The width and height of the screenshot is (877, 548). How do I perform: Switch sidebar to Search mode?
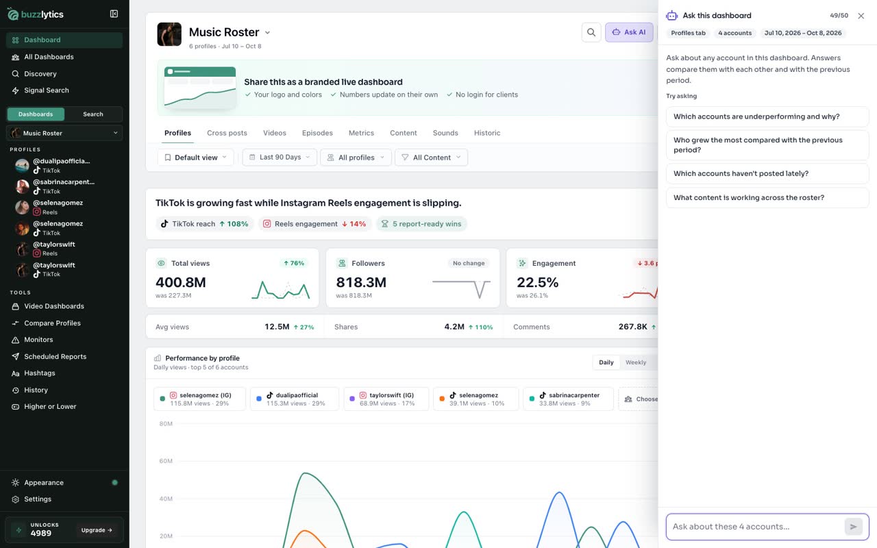(x=93, y=114)
